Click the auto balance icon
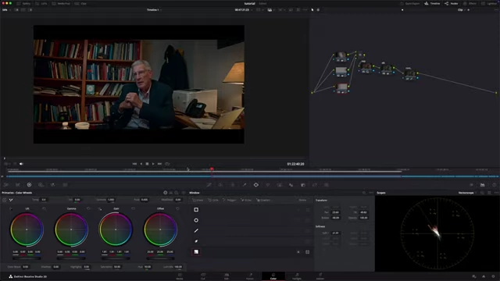Viewport: 500px width, 281px height. [5, 200]
